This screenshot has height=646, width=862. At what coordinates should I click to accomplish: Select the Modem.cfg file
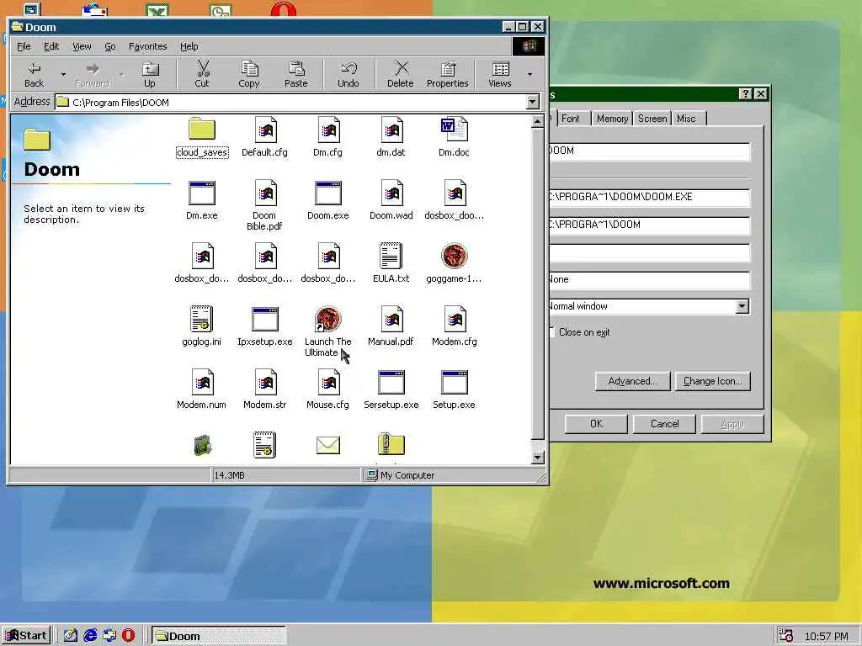[454, 326]
